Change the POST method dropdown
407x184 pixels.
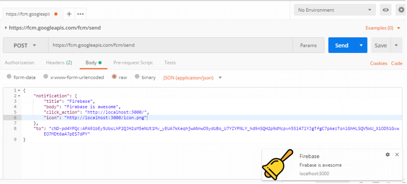25,45
